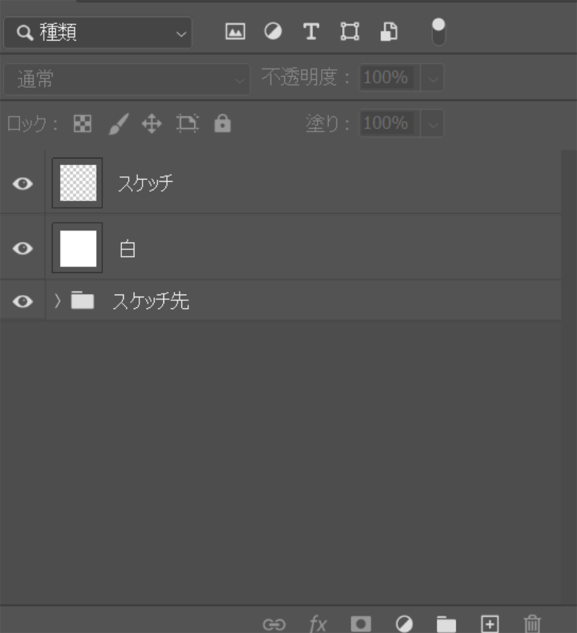Lock all with the padlock icon
The width and height of the screenshot is (577, 633).
click(x=222, y=123)
